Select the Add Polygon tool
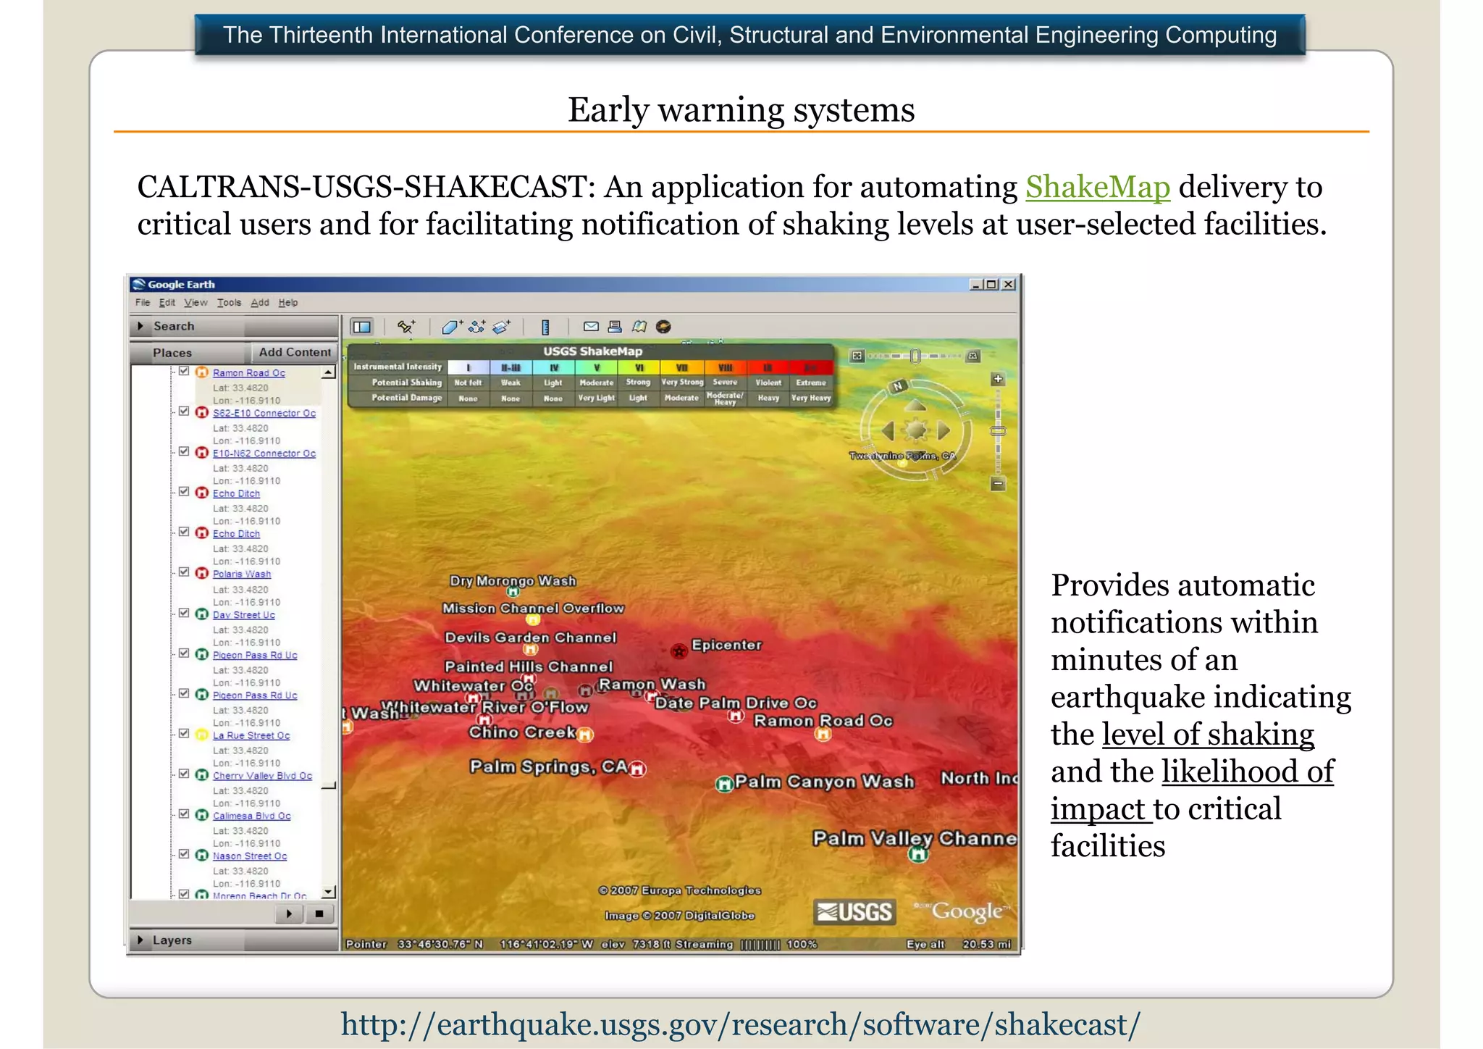The height and width of the screenshot is (1049, 1483). tap(452, 327)
